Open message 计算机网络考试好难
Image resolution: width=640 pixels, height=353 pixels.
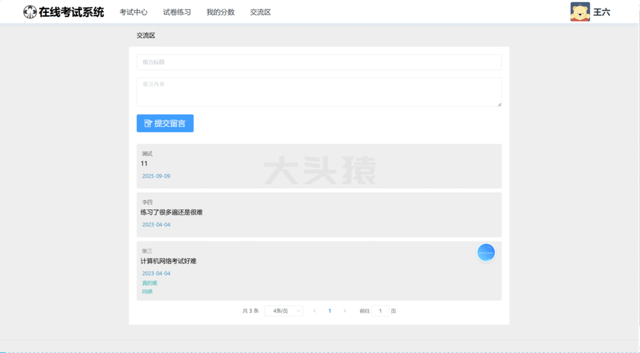point(169,261)
